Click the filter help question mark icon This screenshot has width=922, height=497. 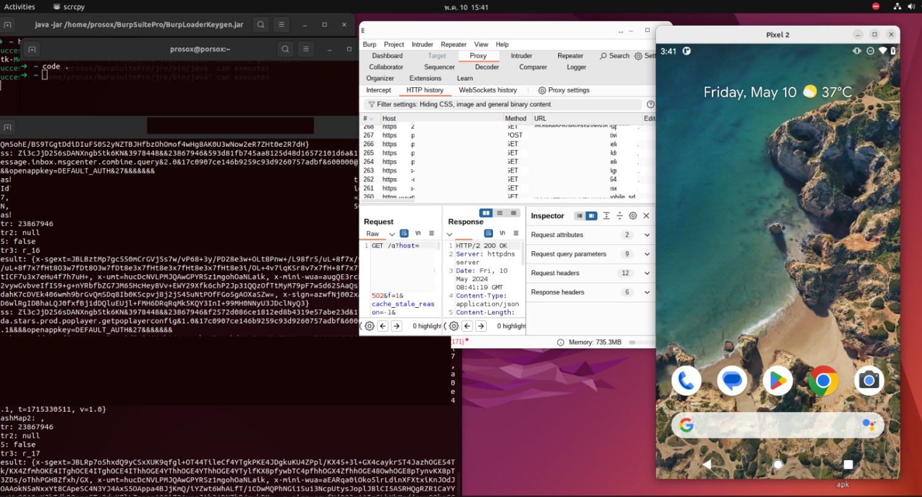tap(650, 104)
